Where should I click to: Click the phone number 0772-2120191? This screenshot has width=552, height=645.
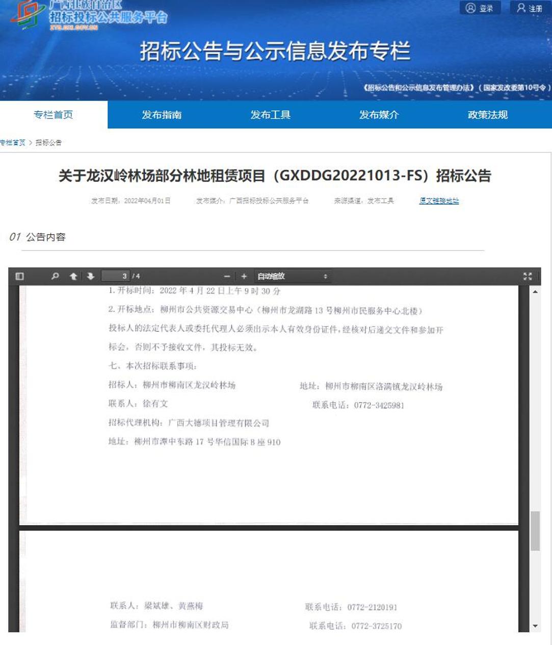(372, 607)
